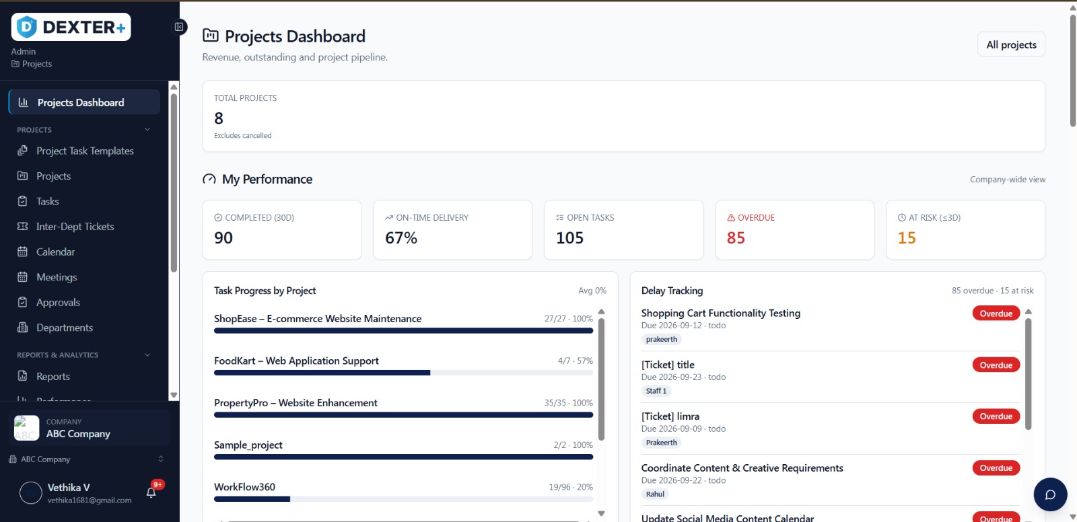Click the Calendar icon in the sidebar
The height and width of the screenshot is (522, 1077).
coord(22,252)
